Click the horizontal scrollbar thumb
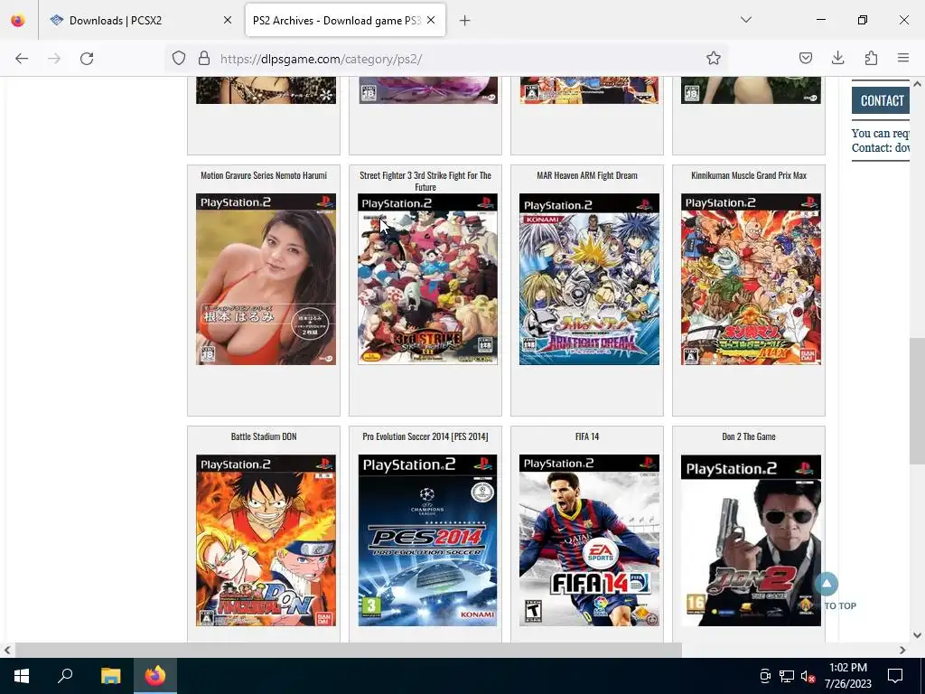The width and height of the screenshot is (925, 694). tap(348, 650)
